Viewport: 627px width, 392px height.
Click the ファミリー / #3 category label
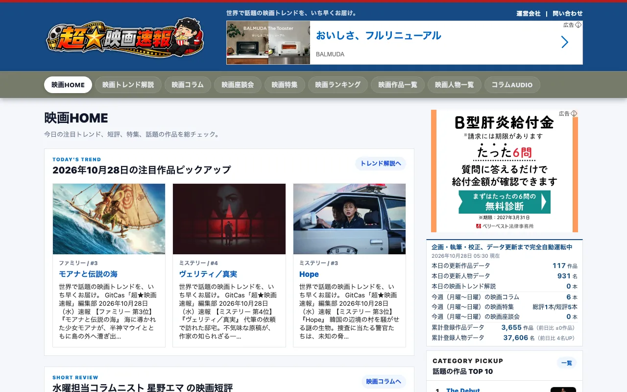point(78,263)
